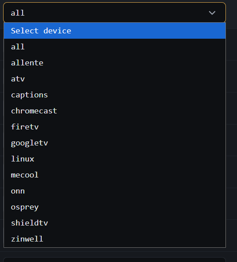Choose 'captions' from the dropdown list
The image size is (237, 262).
click(x=115, y=95)
